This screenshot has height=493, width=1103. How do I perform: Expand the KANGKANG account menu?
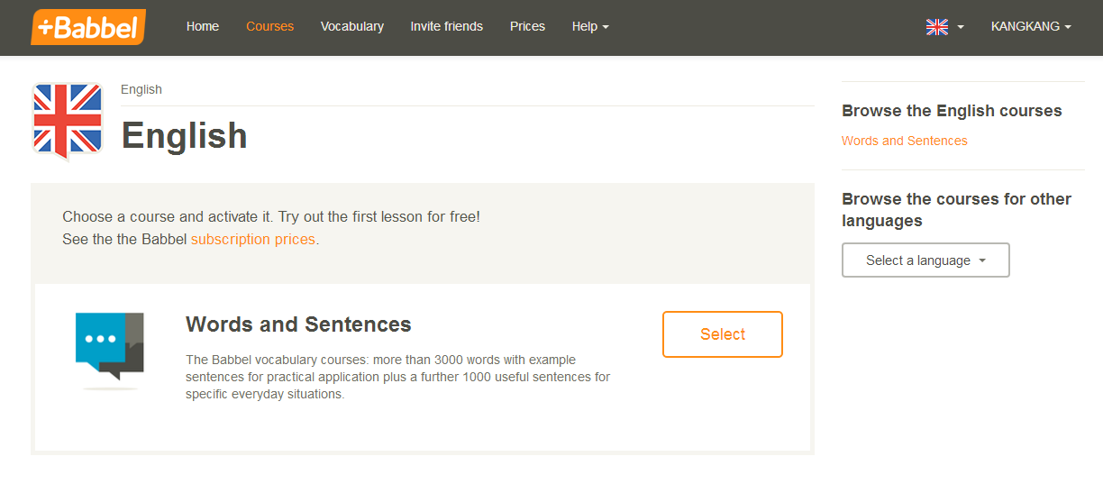(x=1031, y=27)
